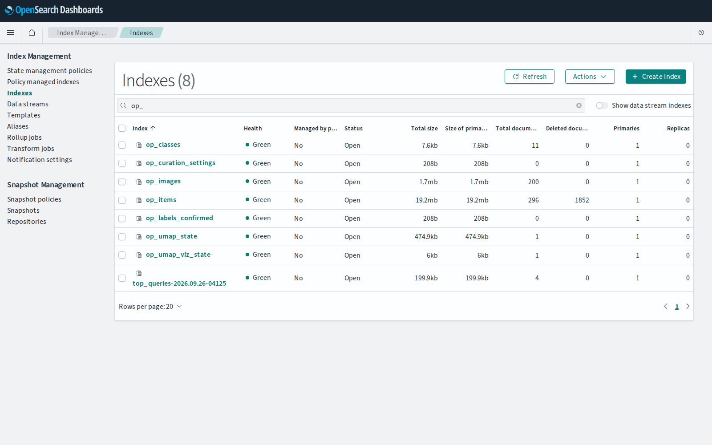Open the help icon in header
The width and height of the screenshot is (712, 445).
pos(701,32)
